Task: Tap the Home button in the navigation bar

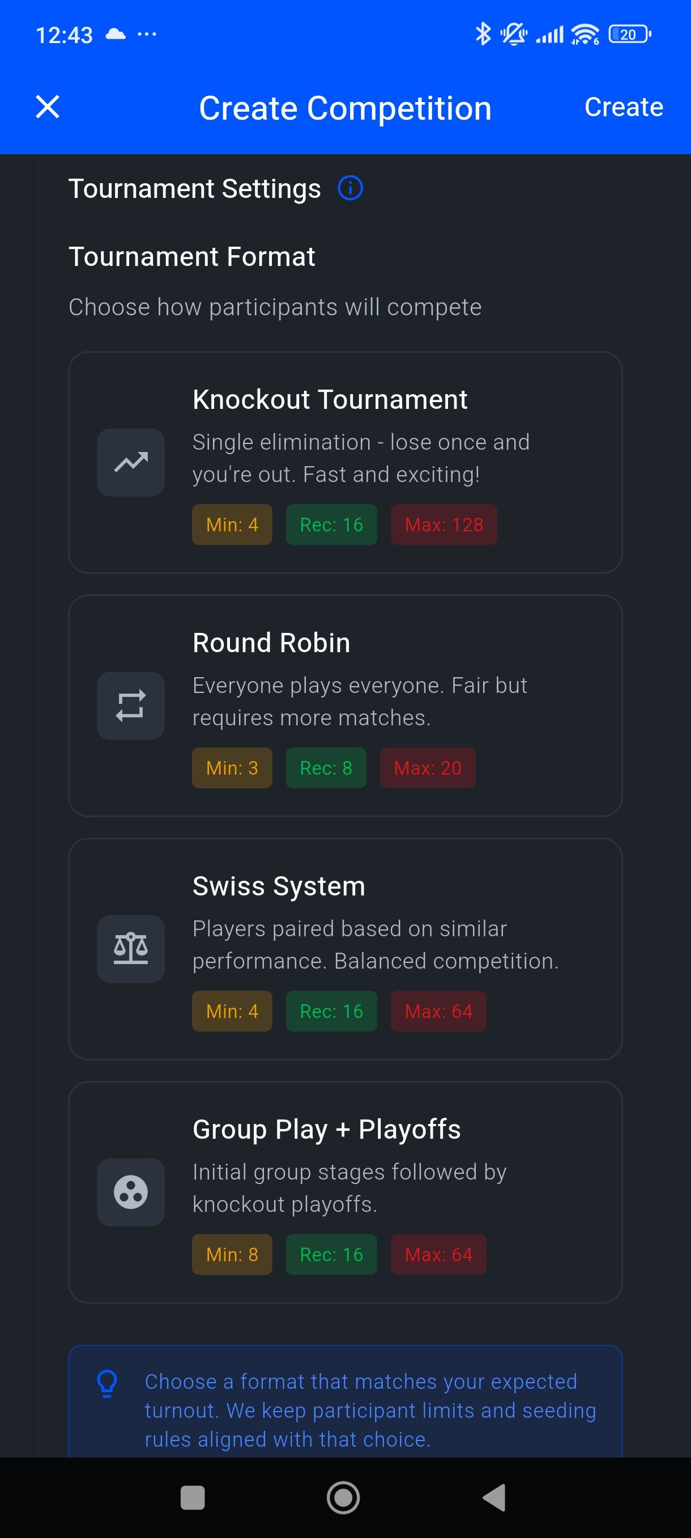Action: click(343, 1497)
